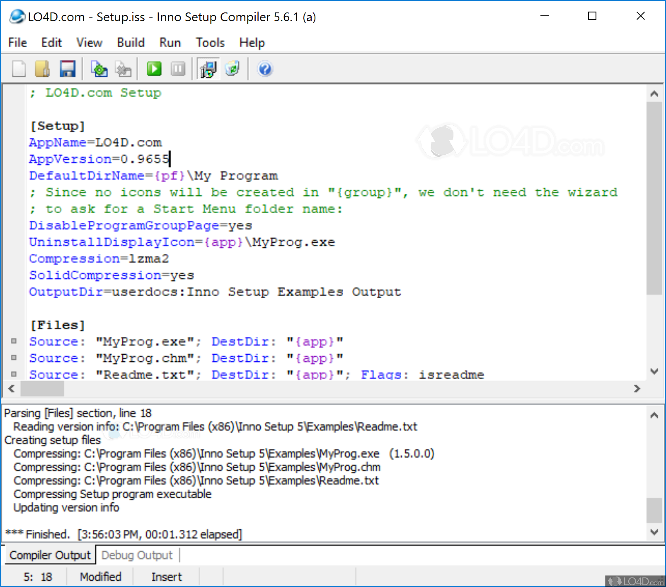Open the Run menu

click(x=170, y=43)
